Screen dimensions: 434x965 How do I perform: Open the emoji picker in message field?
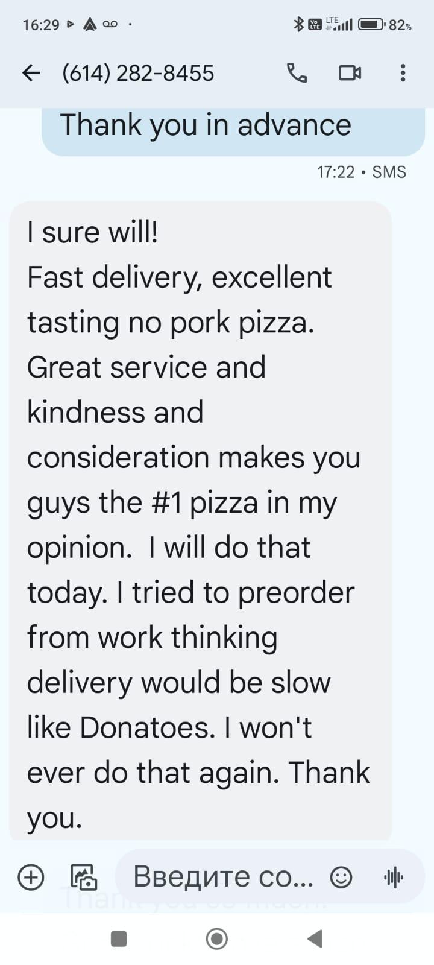pos(341,877)
